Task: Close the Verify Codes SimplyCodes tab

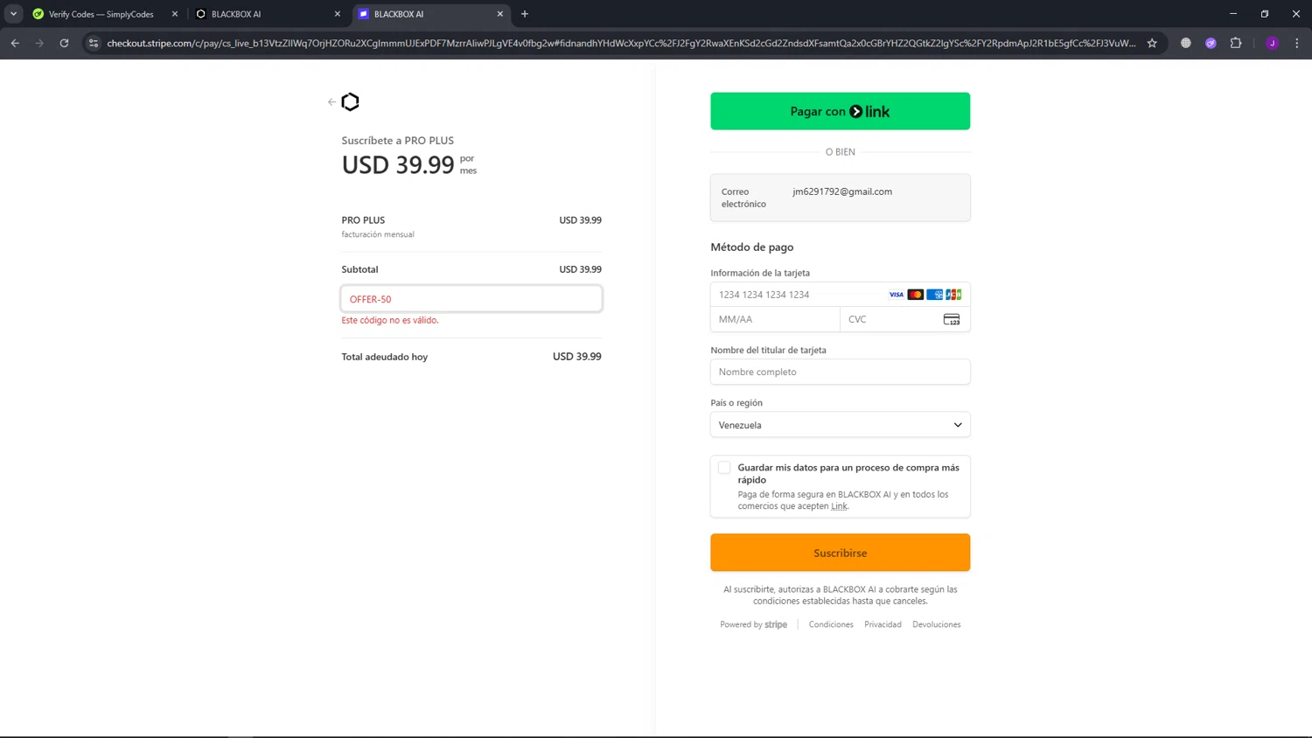Action: coord(175,14)
